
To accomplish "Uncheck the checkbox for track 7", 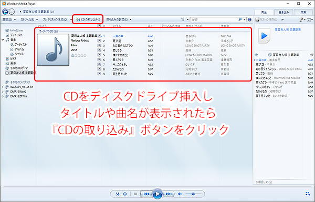I will click(x=99, y=64).
